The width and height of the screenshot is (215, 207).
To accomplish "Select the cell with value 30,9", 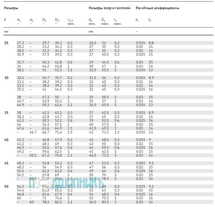I will click(20, 54).
